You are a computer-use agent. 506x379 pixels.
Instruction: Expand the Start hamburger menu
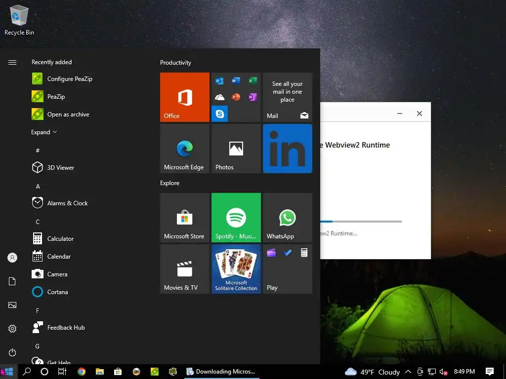(x=12, y=62)
